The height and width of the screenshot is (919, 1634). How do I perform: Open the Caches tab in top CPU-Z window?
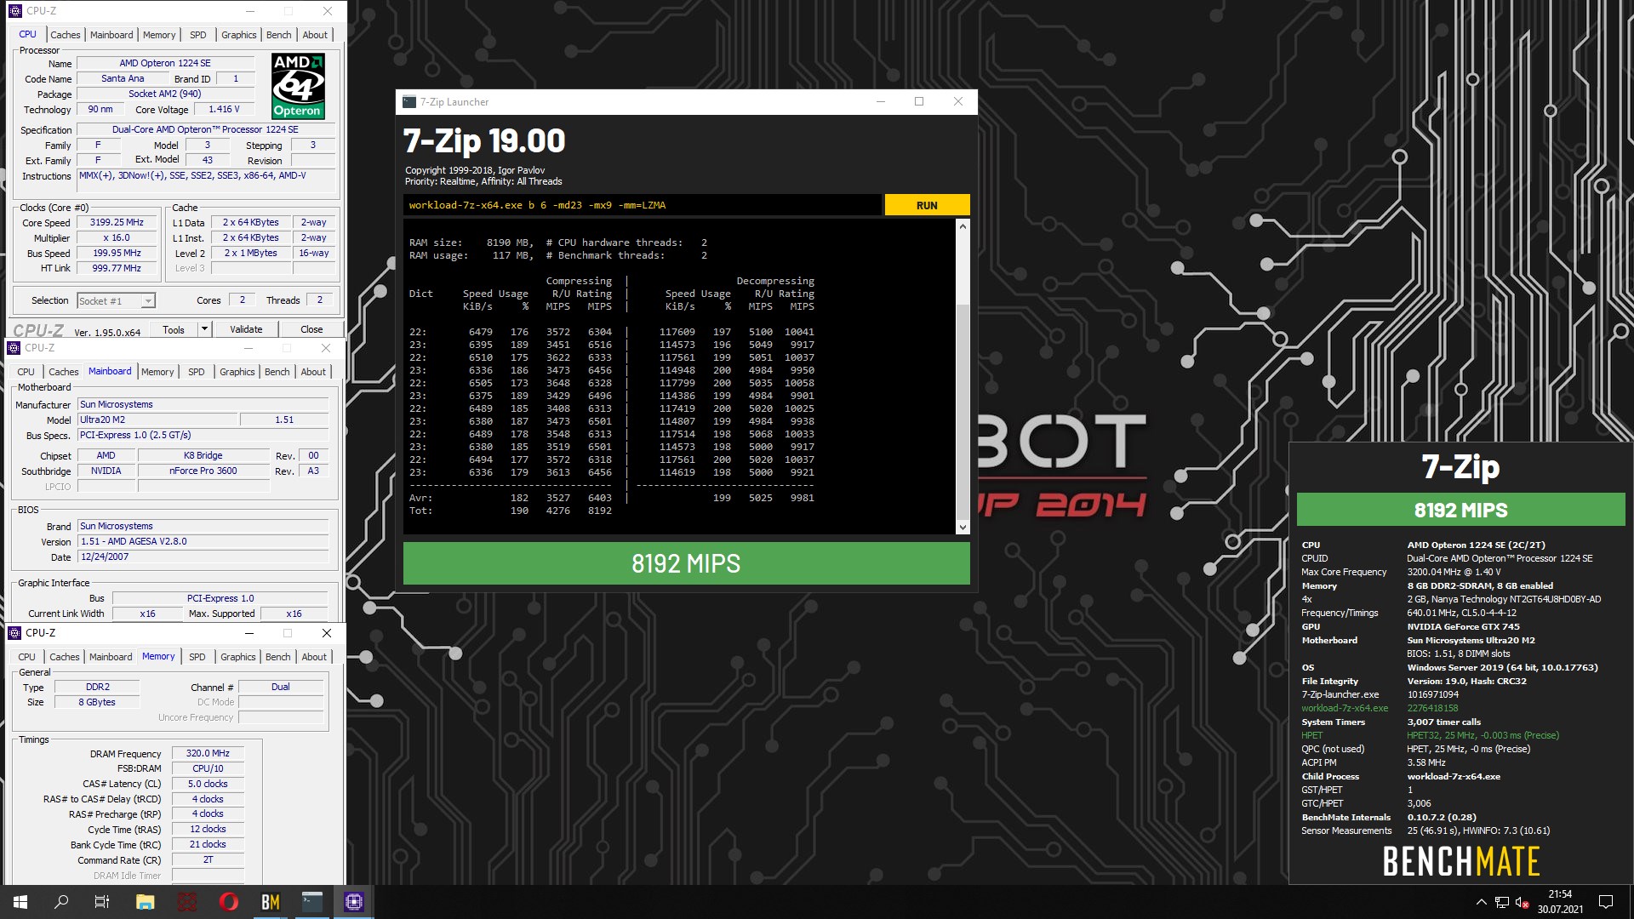pos(65,35)
